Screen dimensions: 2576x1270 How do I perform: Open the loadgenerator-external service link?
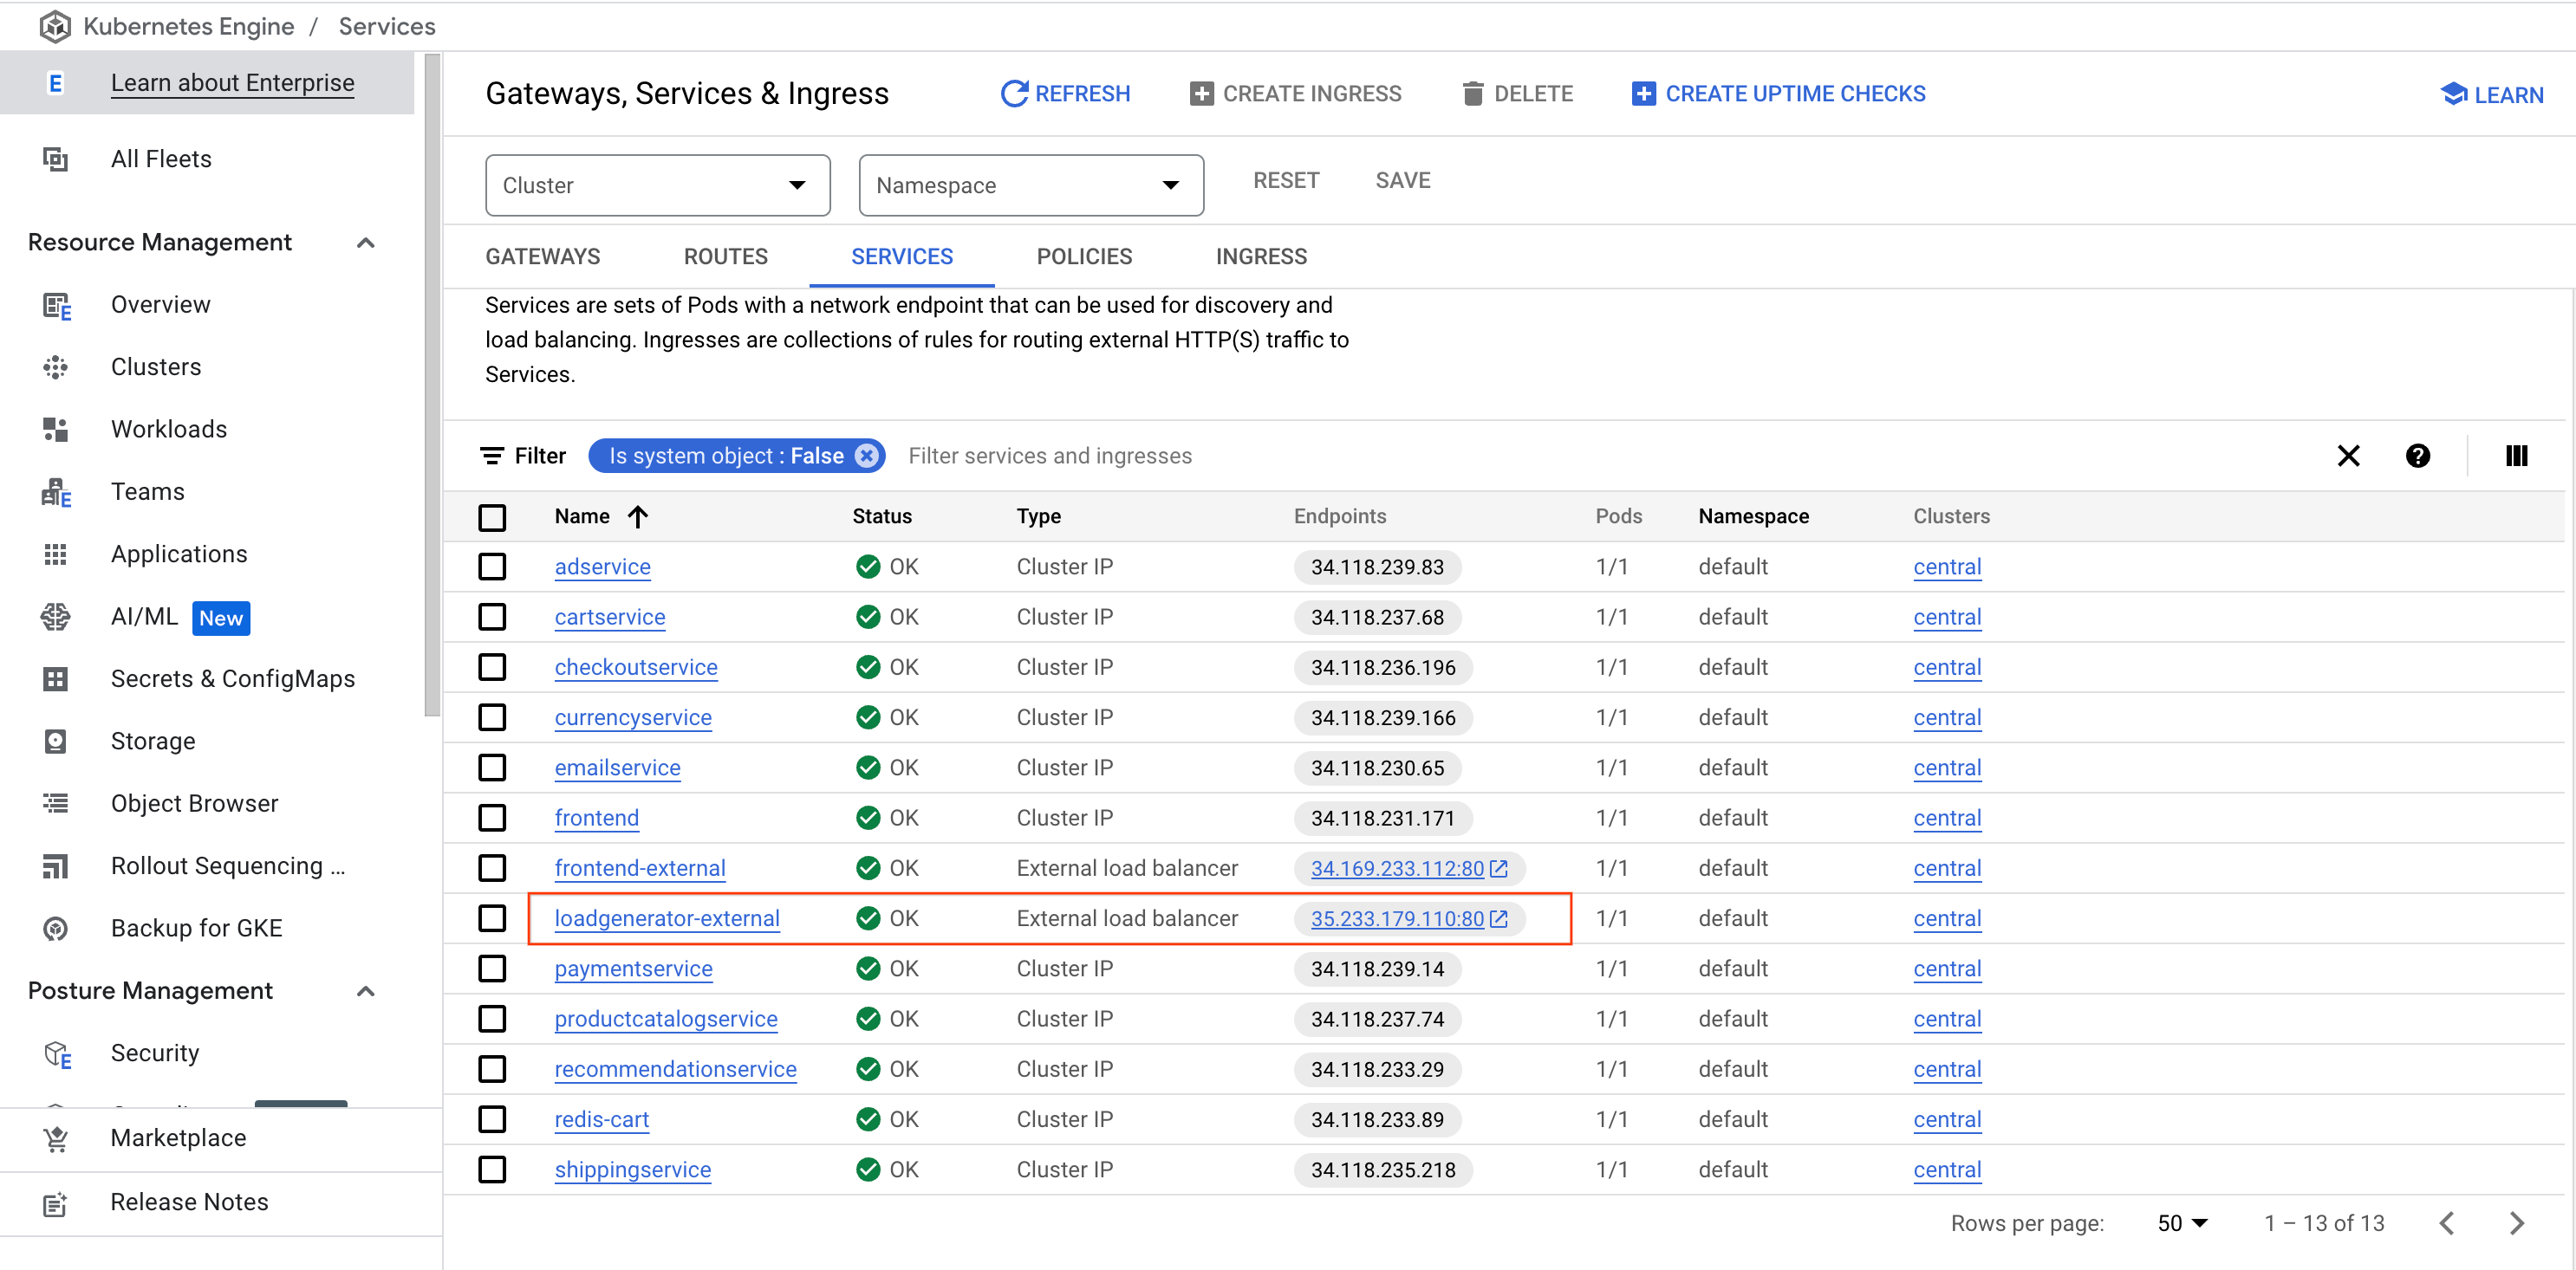click(667, 918)
